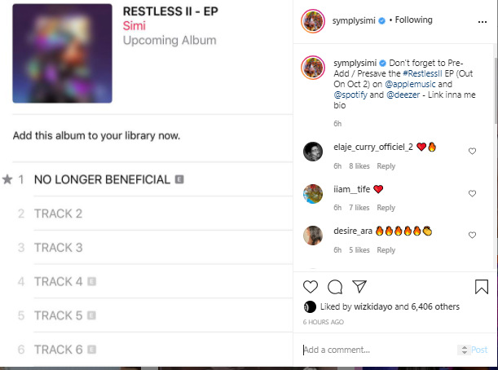Click the Following button next to symplysimi
Viewport: 498px width, 370px height.
[x=413, y=20]
